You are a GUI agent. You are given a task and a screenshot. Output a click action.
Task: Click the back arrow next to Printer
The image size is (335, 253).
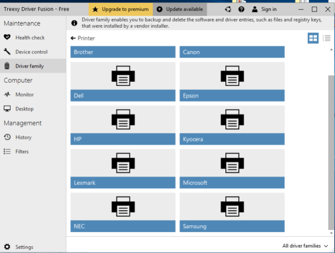73,38
